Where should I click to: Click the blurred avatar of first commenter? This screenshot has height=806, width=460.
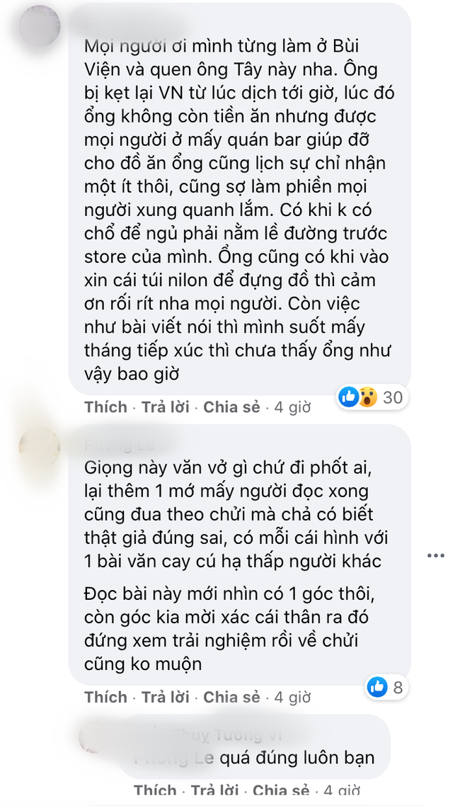[x=40, y=25]
